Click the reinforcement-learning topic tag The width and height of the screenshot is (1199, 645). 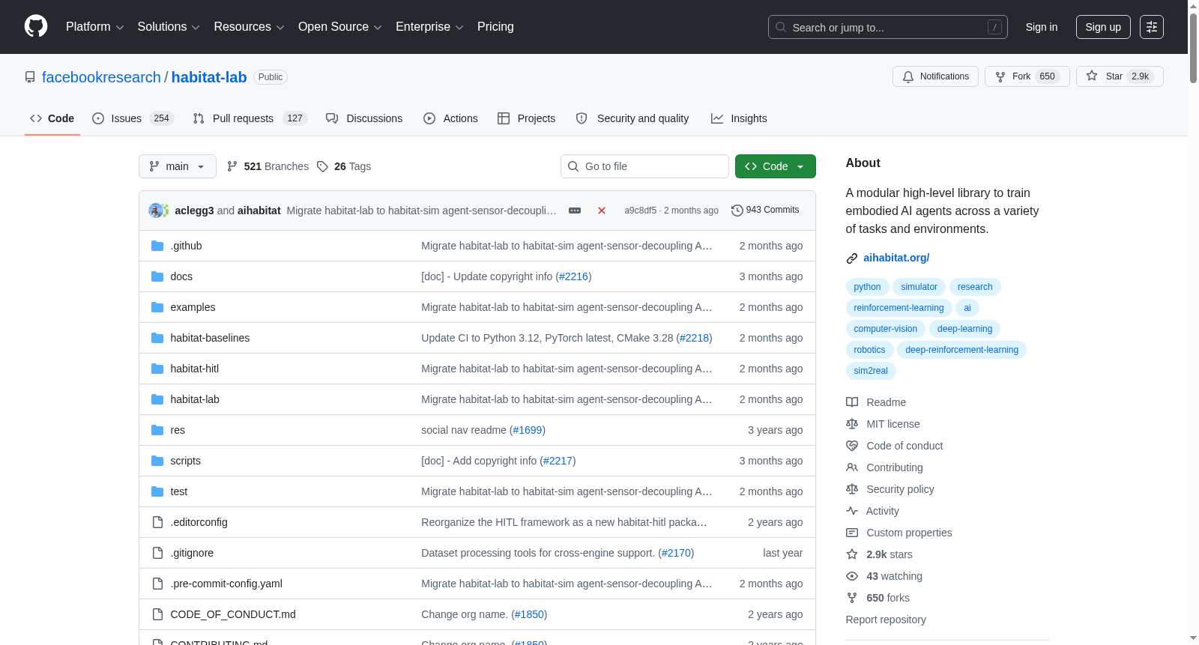coord(899,308)
